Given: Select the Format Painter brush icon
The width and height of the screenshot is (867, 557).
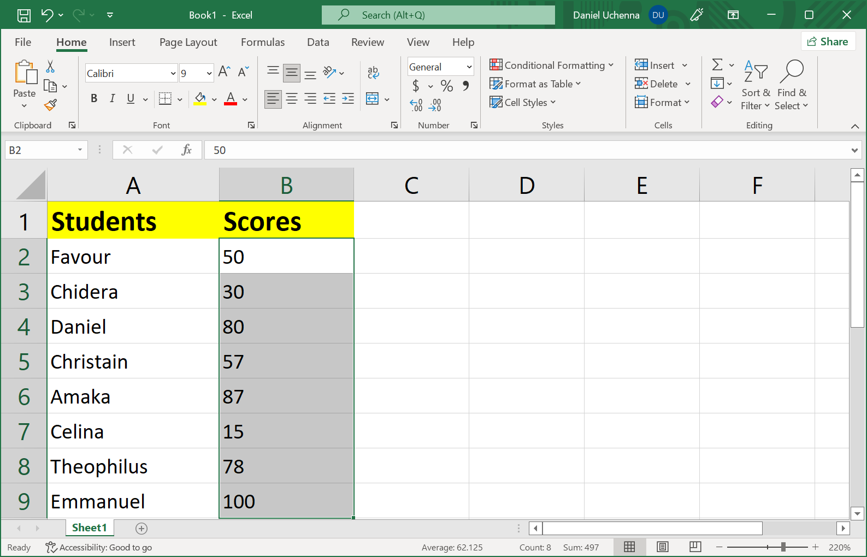Looking at the screenshot, I should [x=50, y=105].
